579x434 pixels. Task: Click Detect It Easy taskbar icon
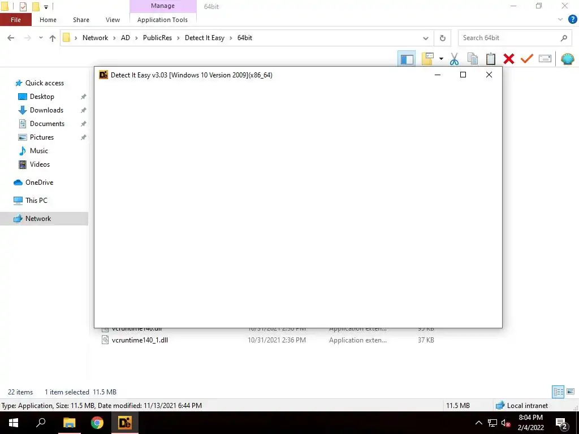coord(125,423)
